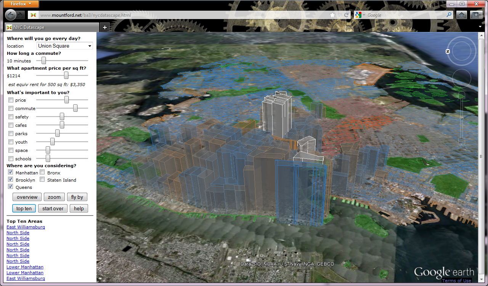Viewport: 488px width, 286px height.
Task: Uncheck the Brooklyn borough
Action: point(11,180)
